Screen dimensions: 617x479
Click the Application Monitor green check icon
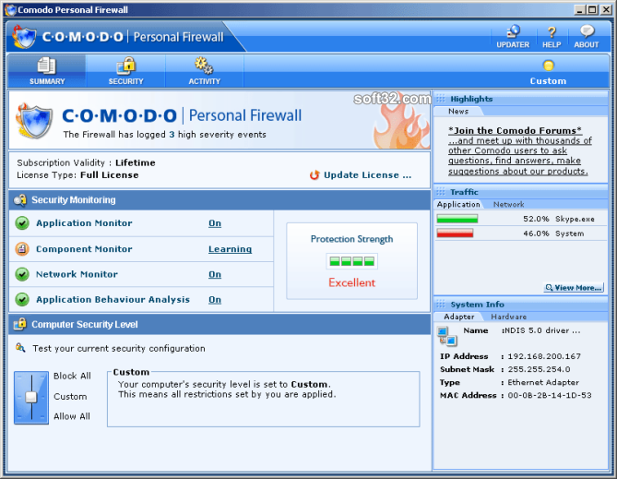pyautogui.click(x=22, y=223)
